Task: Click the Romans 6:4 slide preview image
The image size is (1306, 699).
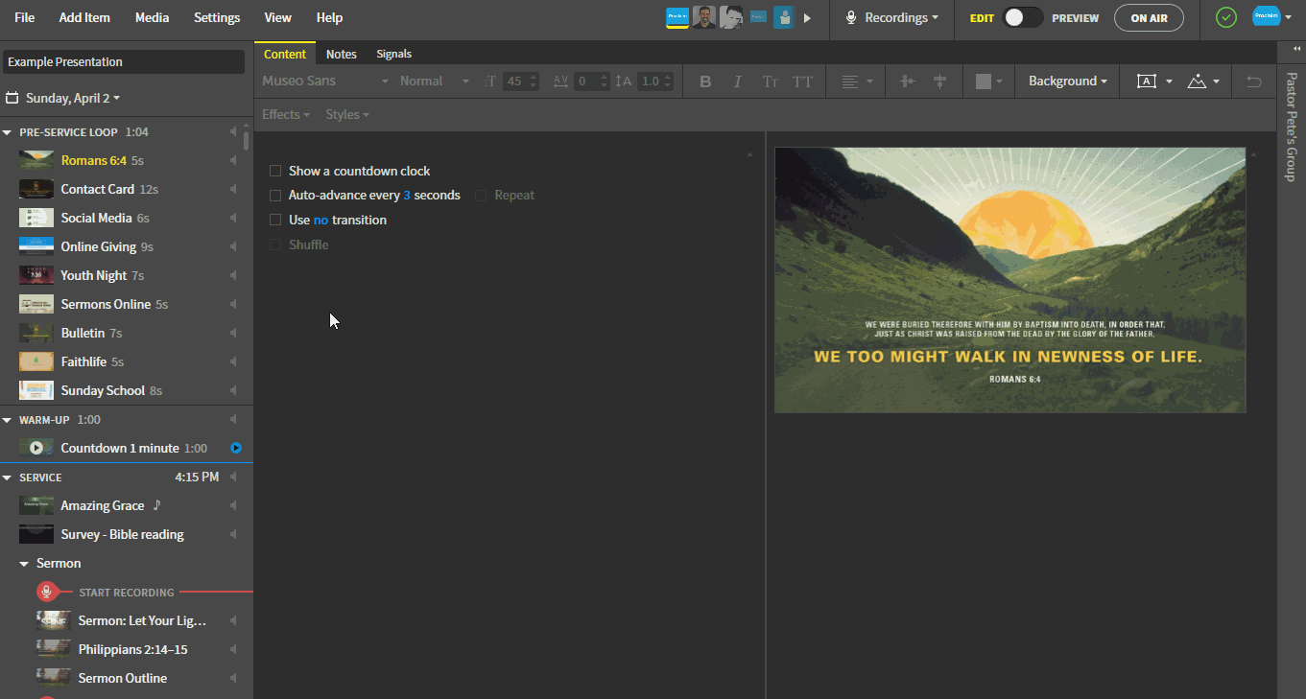Action: pyautogui.click(x=1009, y=280)
